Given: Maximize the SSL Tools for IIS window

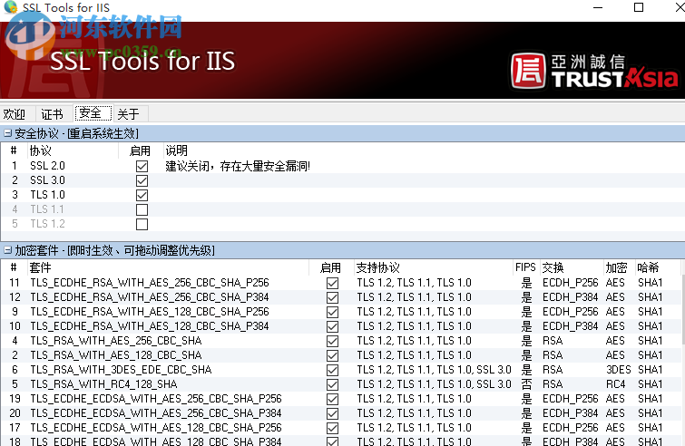Looking at the screenshot, I should tap(639, 7).
